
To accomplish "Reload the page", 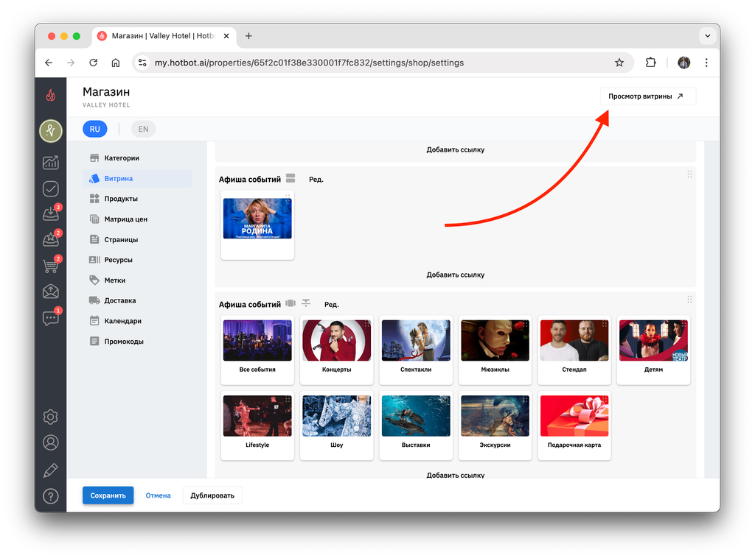I will (x=94, y=63).
